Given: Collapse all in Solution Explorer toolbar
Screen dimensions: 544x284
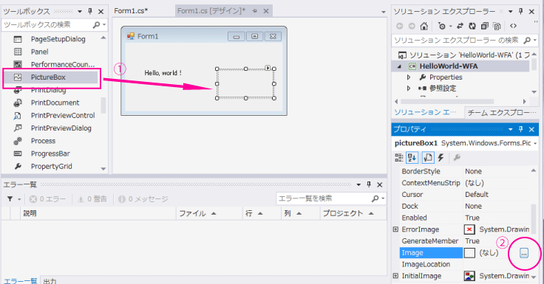Looking at the screenshot, I should click(x=485, y=26).
